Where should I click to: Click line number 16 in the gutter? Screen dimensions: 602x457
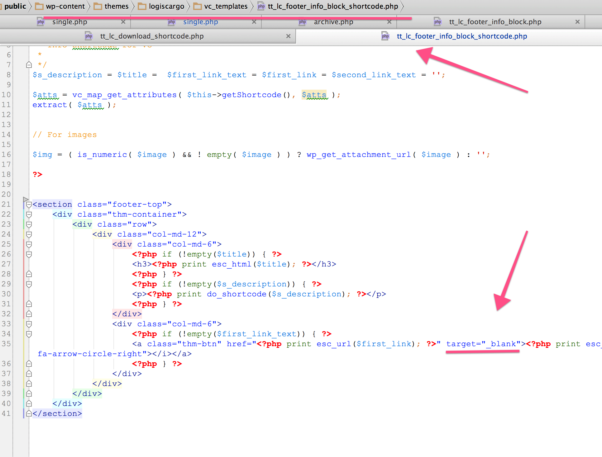point(6,154)
